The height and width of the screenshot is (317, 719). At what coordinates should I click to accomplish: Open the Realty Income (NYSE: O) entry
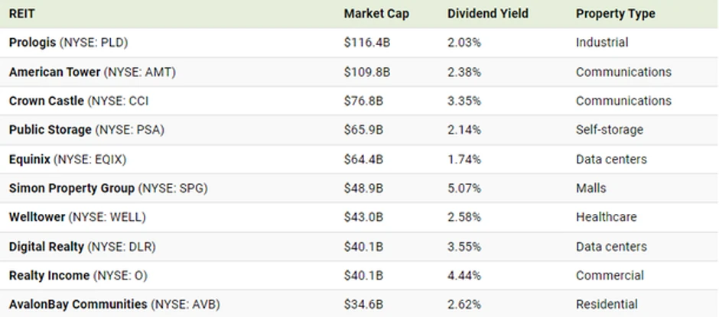(x=77, y=275)
